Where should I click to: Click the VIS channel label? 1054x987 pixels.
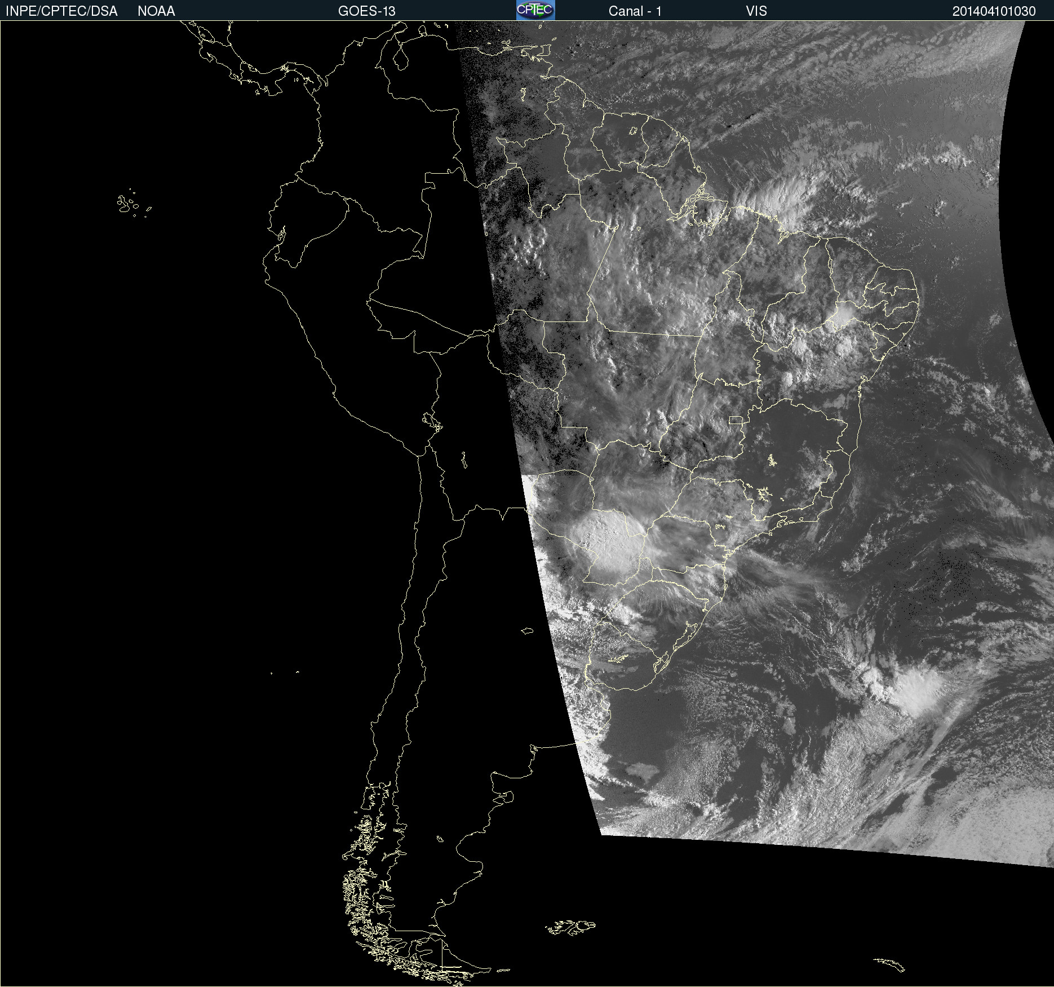756,11
